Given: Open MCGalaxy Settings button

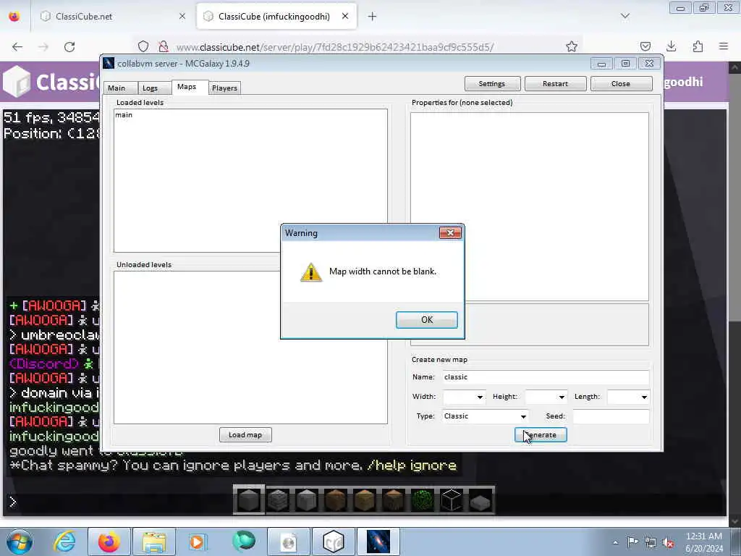Looking at the screenshot, I should click(x=492, y=84).
